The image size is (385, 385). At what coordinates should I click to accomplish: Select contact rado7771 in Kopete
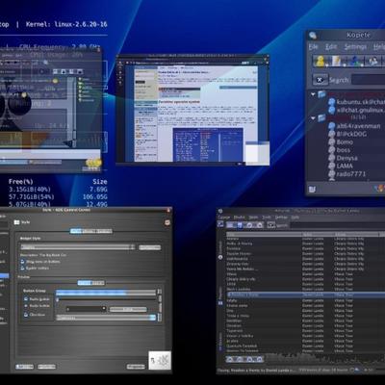tap(347, 174)
